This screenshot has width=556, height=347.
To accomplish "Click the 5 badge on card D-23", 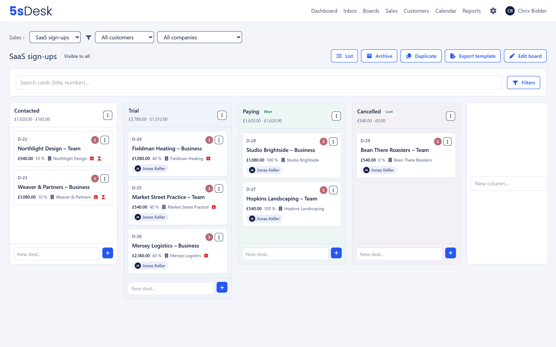I will (95, 179).
